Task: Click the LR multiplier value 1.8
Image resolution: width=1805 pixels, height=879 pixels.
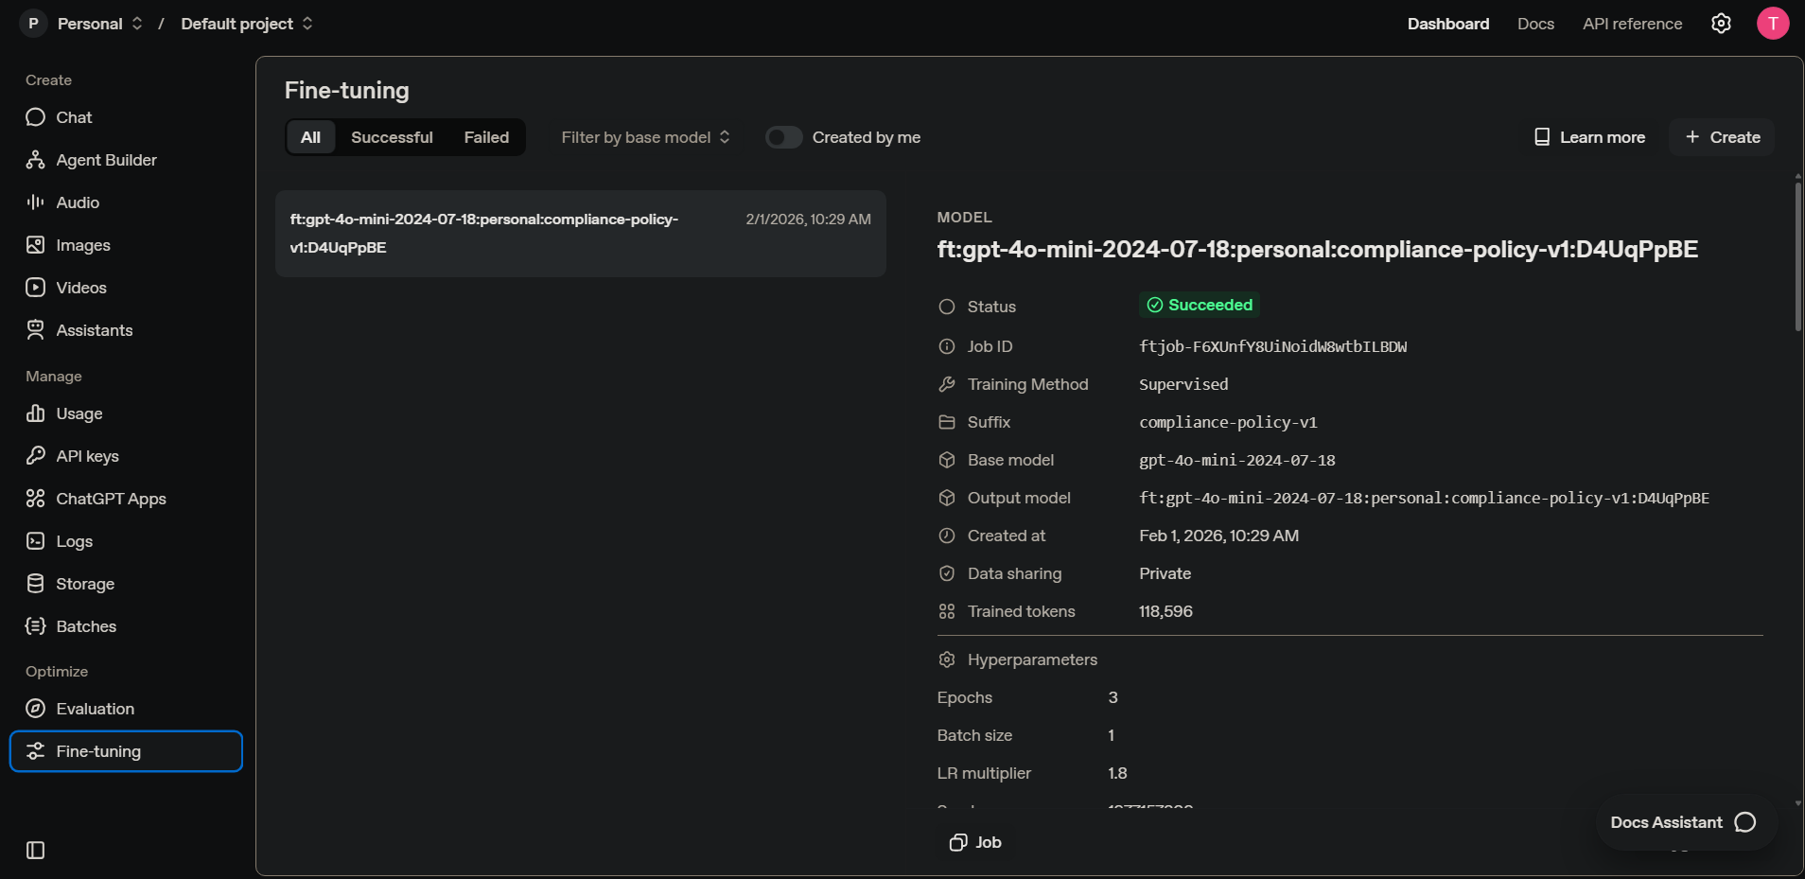Action: point(1117,773)
